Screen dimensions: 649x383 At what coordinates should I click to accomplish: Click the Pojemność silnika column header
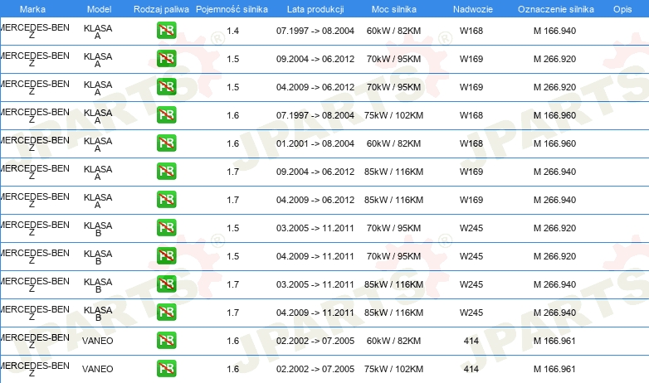point(232,9)
